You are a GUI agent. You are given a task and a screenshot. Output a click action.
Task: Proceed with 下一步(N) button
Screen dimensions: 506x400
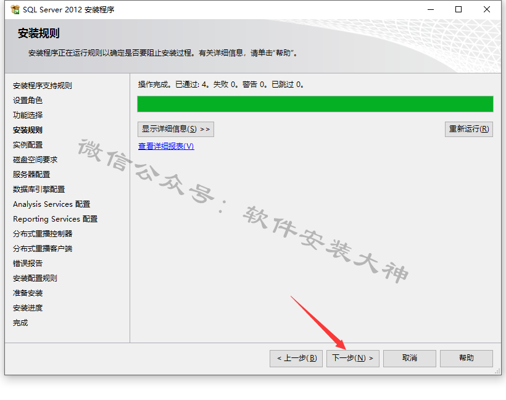point(353,359)
